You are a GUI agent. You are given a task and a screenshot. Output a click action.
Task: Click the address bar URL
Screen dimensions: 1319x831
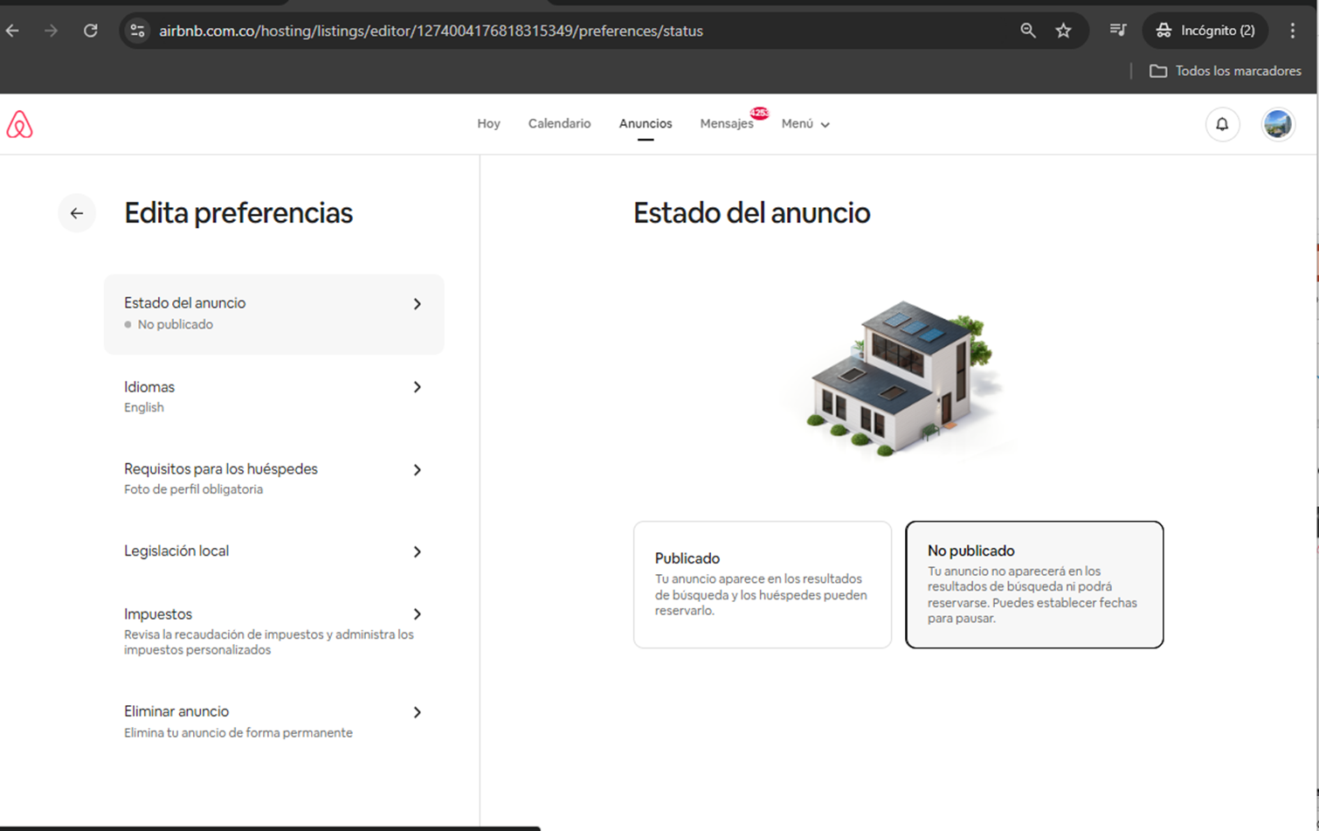click(x=431, y=31)
